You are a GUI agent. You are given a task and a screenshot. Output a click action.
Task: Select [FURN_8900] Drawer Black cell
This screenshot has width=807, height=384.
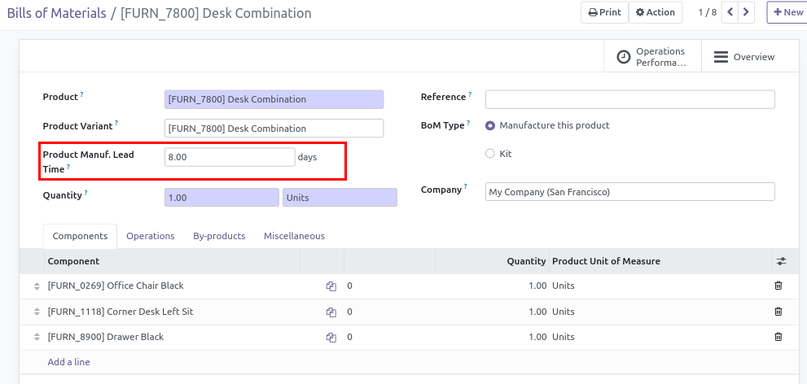tap(173, 338)
